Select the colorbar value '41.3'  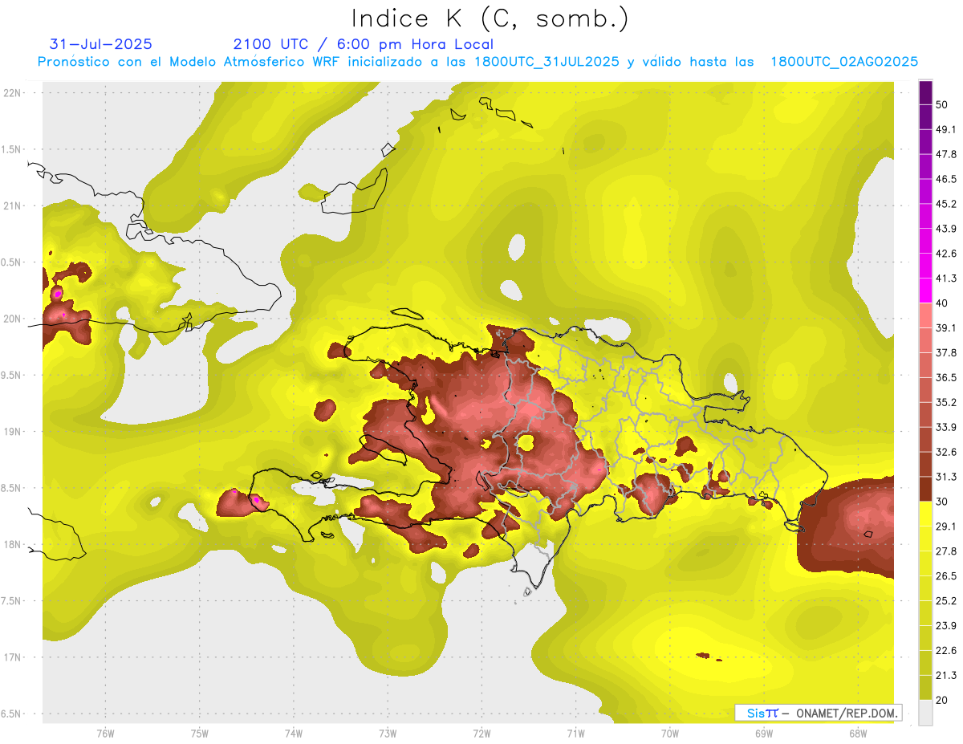click(946, 278)
